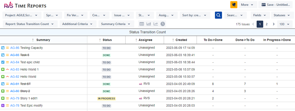Open the Search... options dropdown
The height and width of the screenshot is (111, 295).
[x=235, y=15]
